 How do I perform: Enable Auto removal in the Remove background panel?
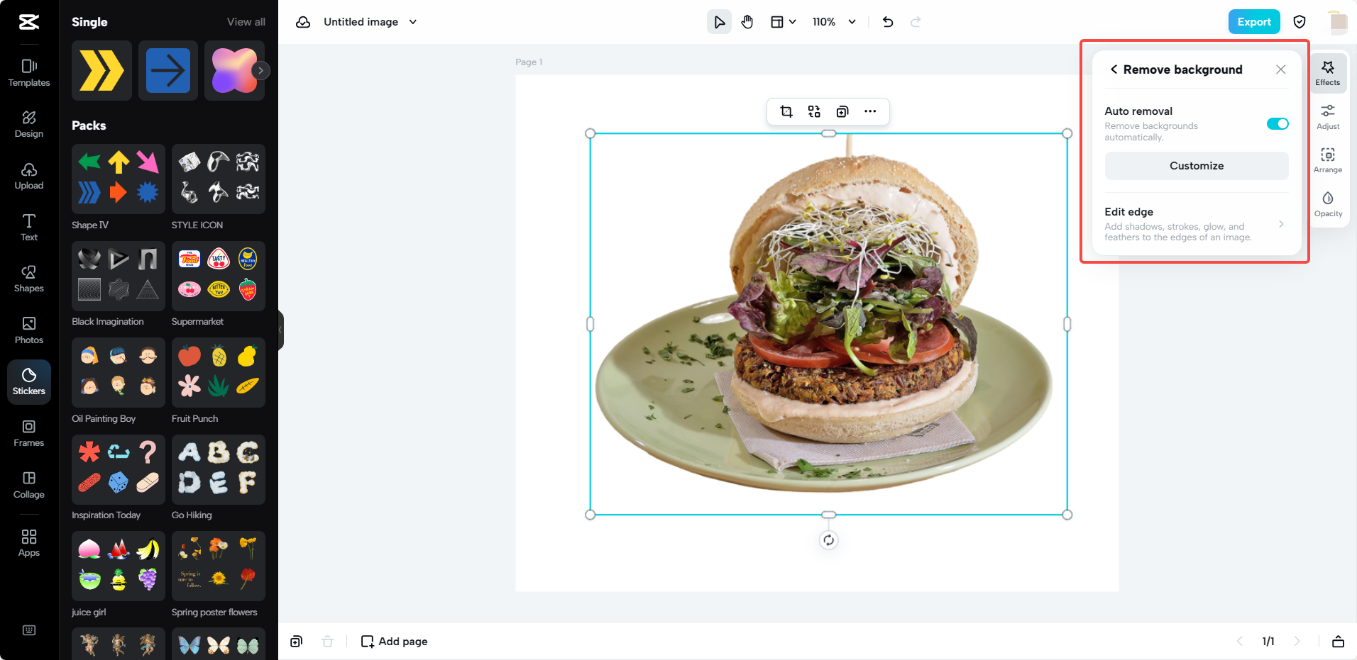(x=1277, y=123)
